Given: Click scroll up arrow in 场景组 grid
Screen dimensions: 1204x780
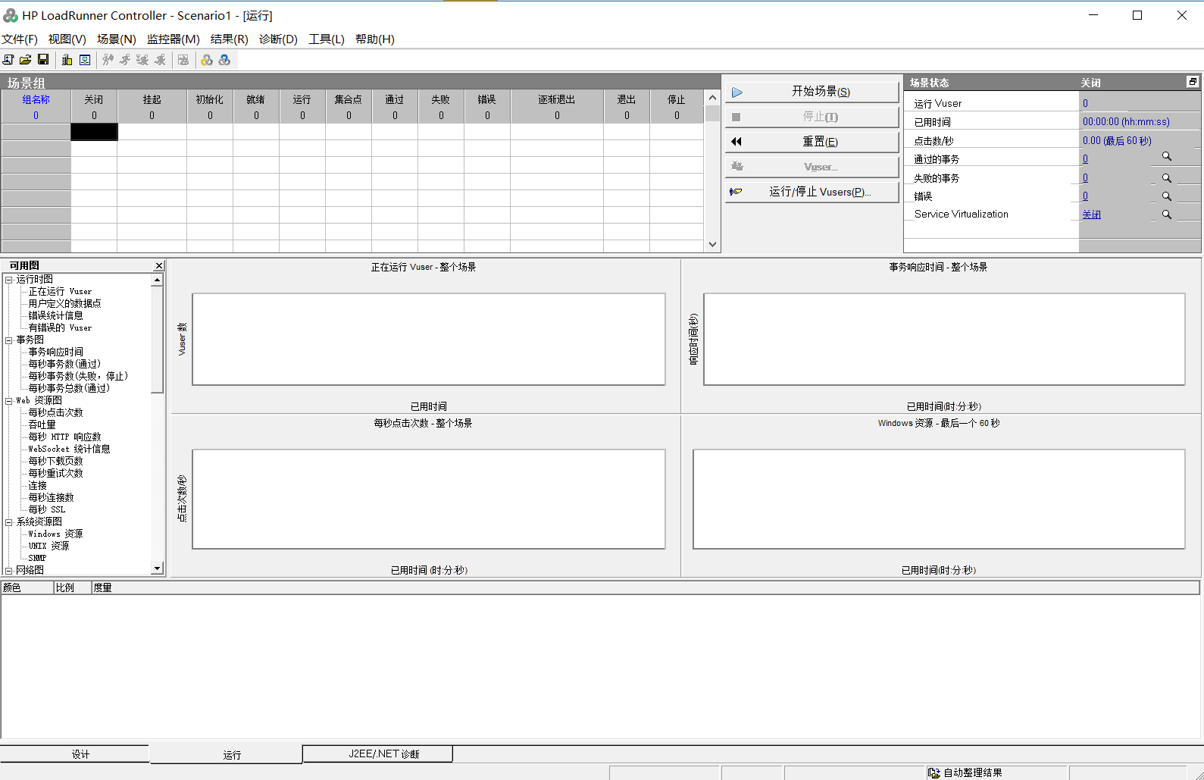Looking at the screenshot, I should 712,98.
